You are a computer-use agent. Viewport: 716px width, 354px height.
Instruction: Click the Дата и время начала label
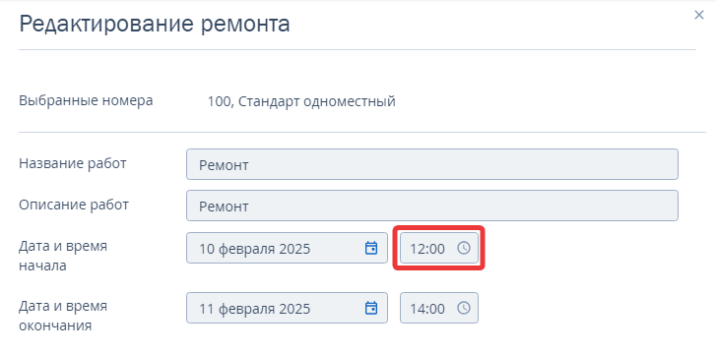(x=63, y=256)
